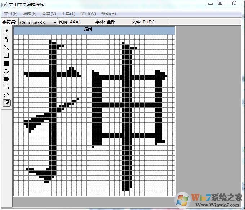Activate the Rectangular Selection tool
This screenshot has width=245, height=210.
click(6, 87)
